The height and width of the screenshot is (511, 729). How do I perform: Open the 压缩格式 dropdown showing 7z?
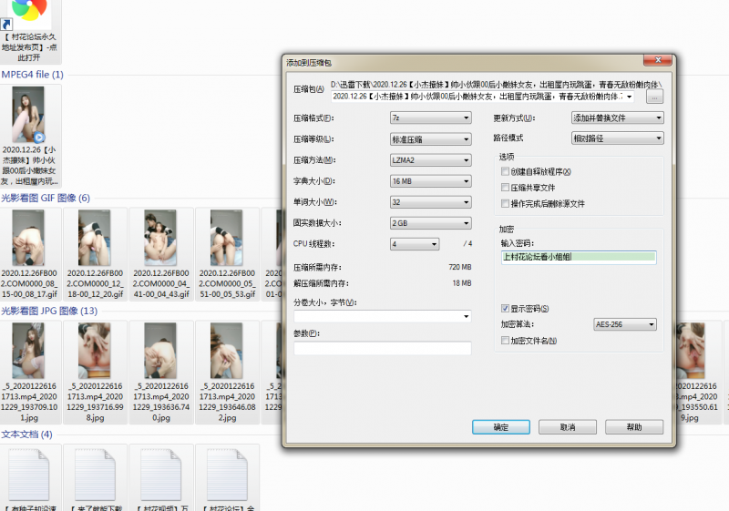pos(429,118)
